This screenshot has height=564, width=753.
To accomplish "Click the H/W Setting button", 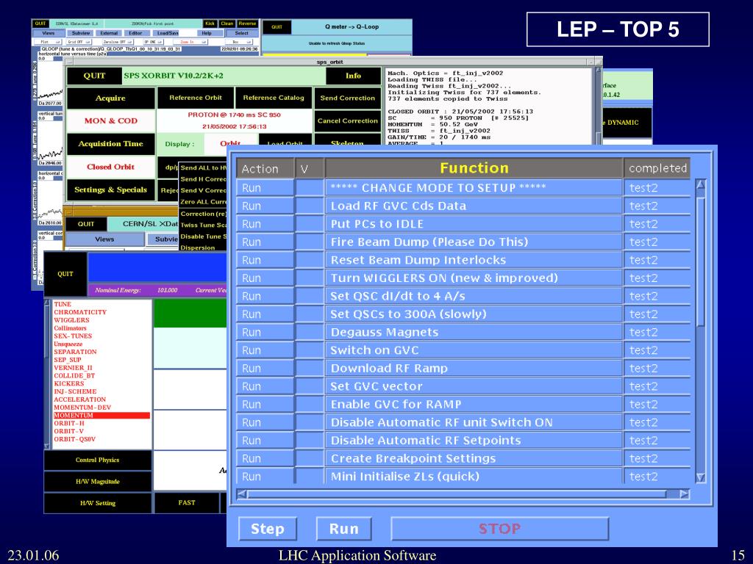I will coord(98,504).
